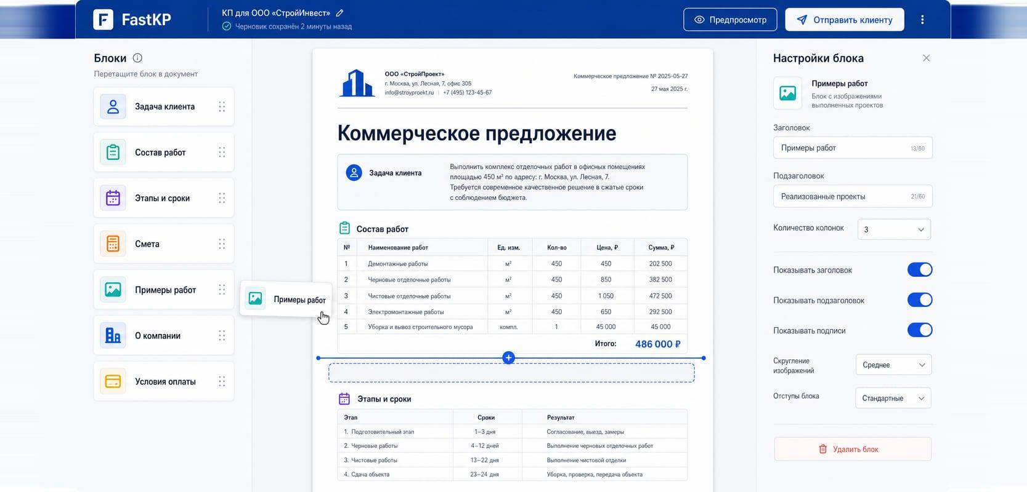Grab drag handle of Состав работ block
Screen dimensions: 1027x492
222,153
